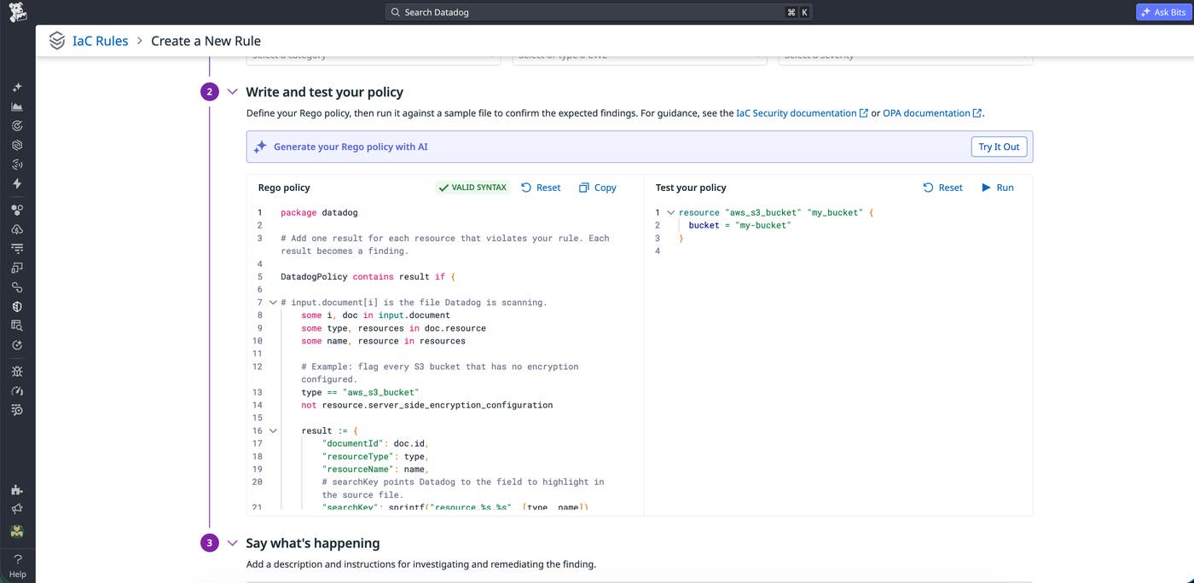Click the bug sidebar icon

point(17,372)
